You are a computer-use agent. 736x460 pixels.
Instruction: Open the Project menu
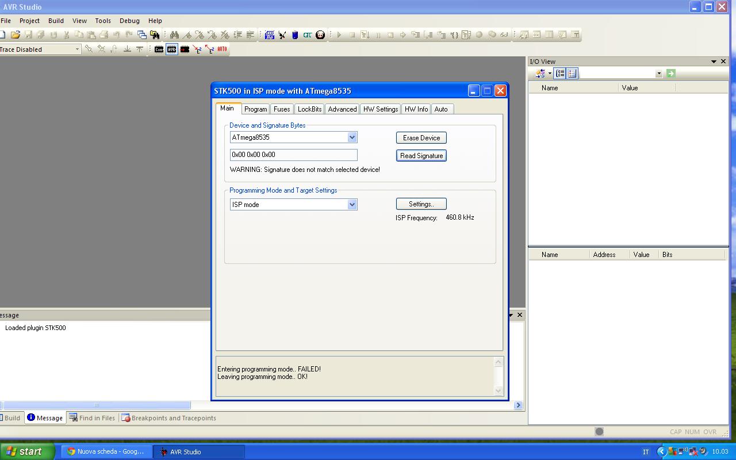[29, 21]
